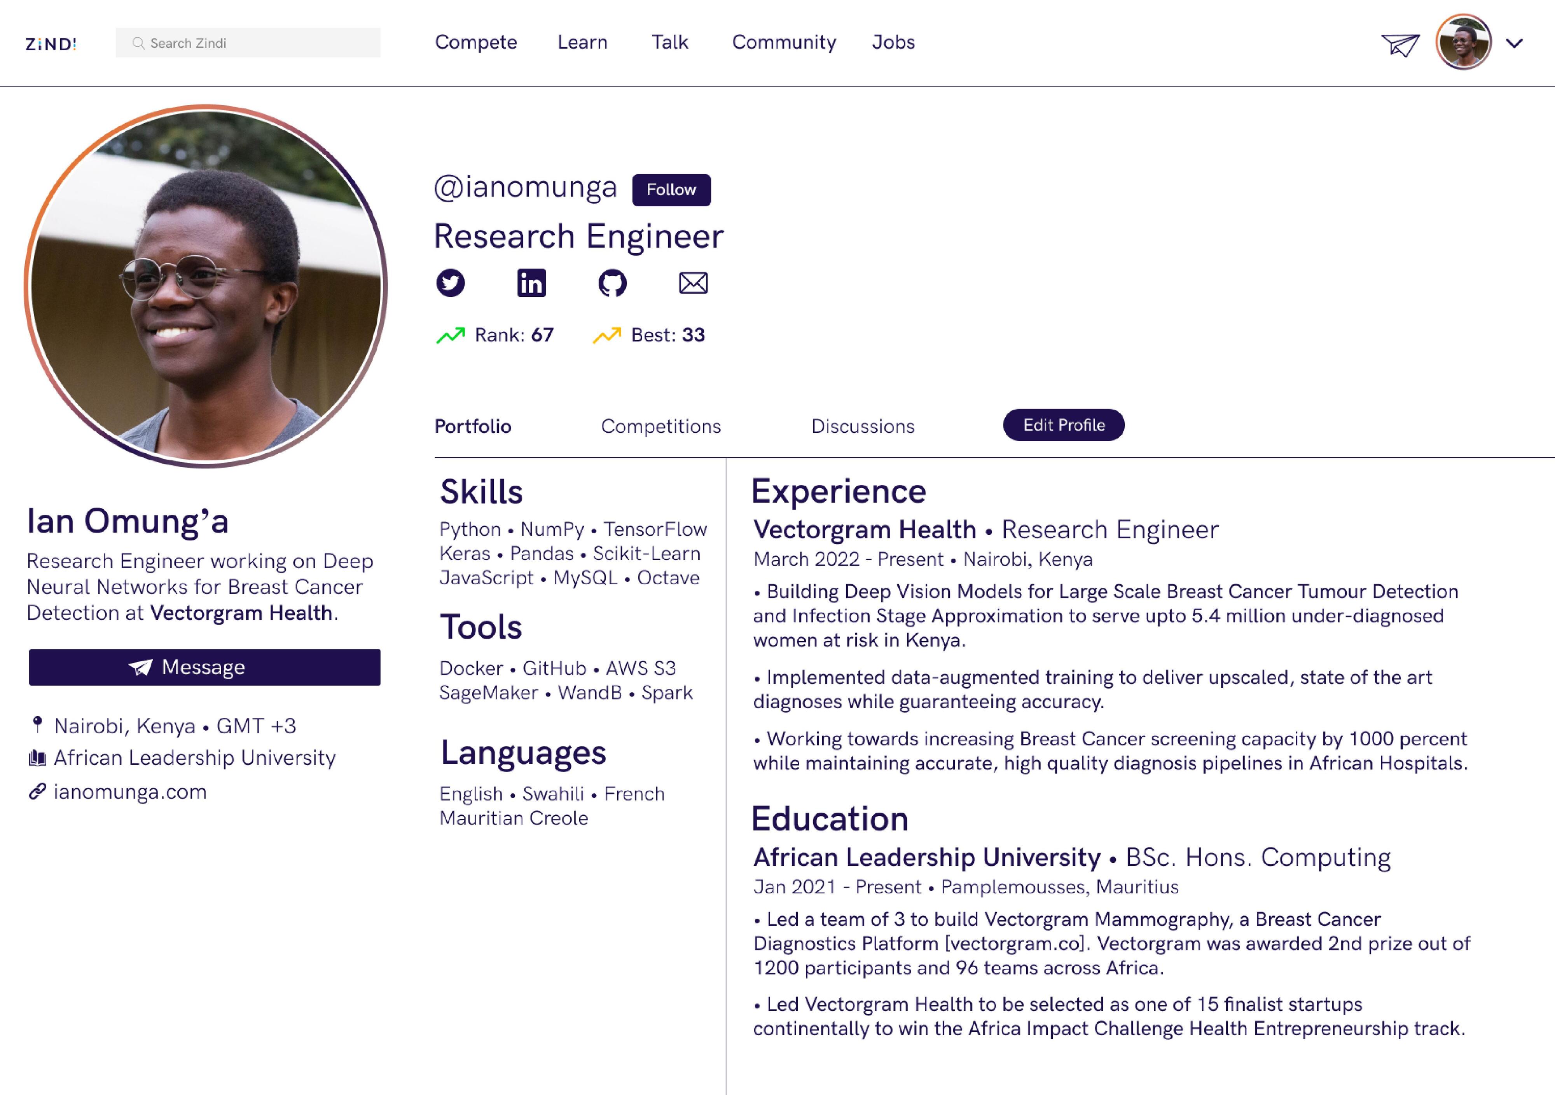1555x1095 pixels.
Task: Open the Learn menu
Action: pyautogui.click(x=582, y=42)
